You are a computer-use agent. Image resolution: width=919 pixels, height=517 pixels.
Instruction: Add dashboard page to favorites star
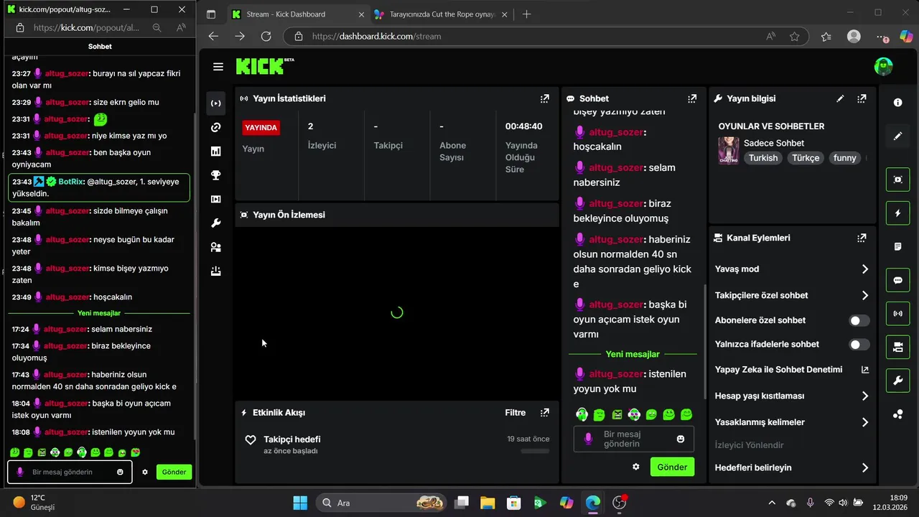[795, 36]
